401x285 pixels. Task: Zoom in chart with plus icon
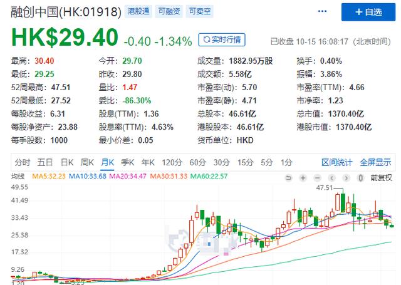coord(303,178)
